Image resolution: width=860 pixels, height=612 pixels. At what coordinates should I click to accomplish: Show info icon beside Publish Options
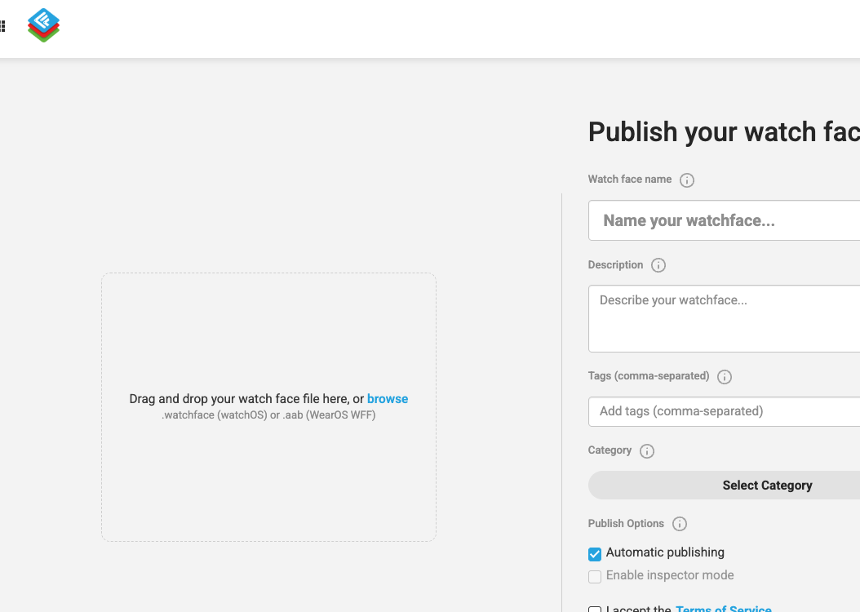click(680, 524)
